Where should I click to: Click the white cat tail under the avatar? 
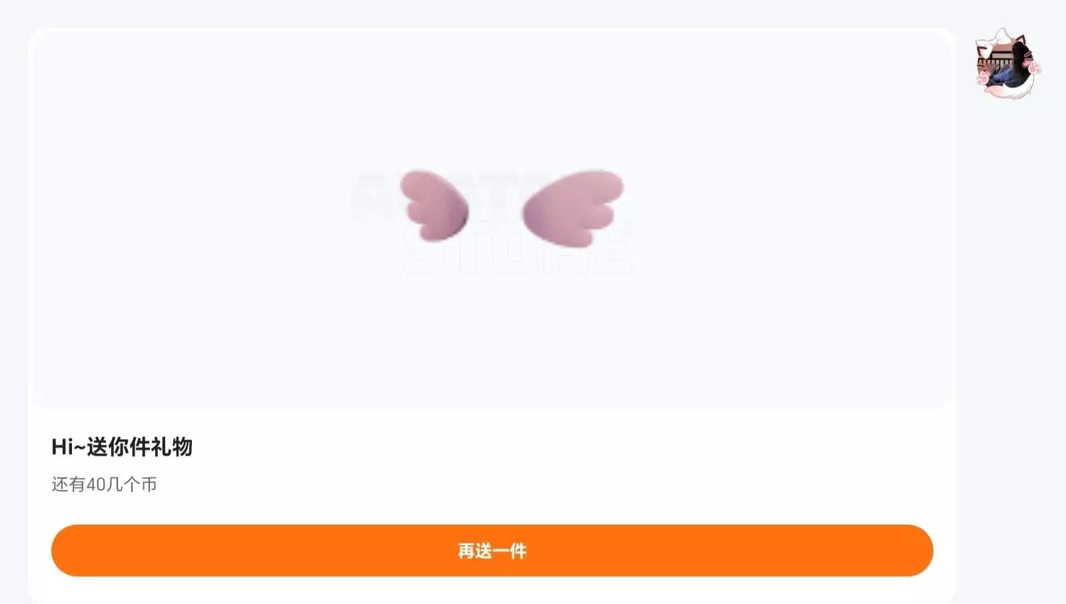coord(1009,93)
